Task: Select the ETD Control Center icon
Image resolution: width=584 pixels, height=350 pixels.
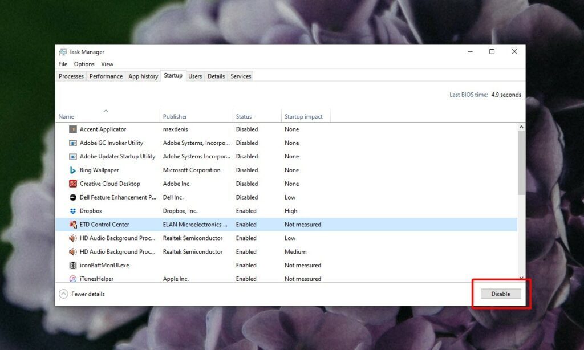Action: point(73,224)
